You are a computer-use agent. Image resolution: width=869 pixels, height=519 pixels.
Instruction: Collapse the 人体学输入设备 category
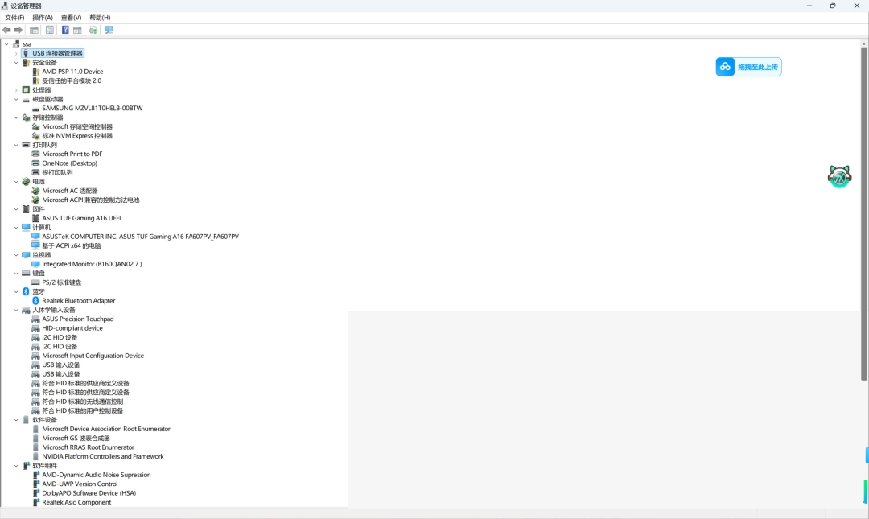coord(16,310)
